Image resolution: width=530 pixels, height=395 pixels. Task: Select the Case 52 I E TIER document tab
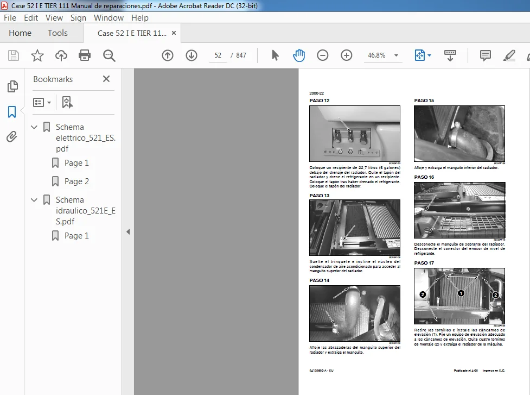[x=132, y=33]
